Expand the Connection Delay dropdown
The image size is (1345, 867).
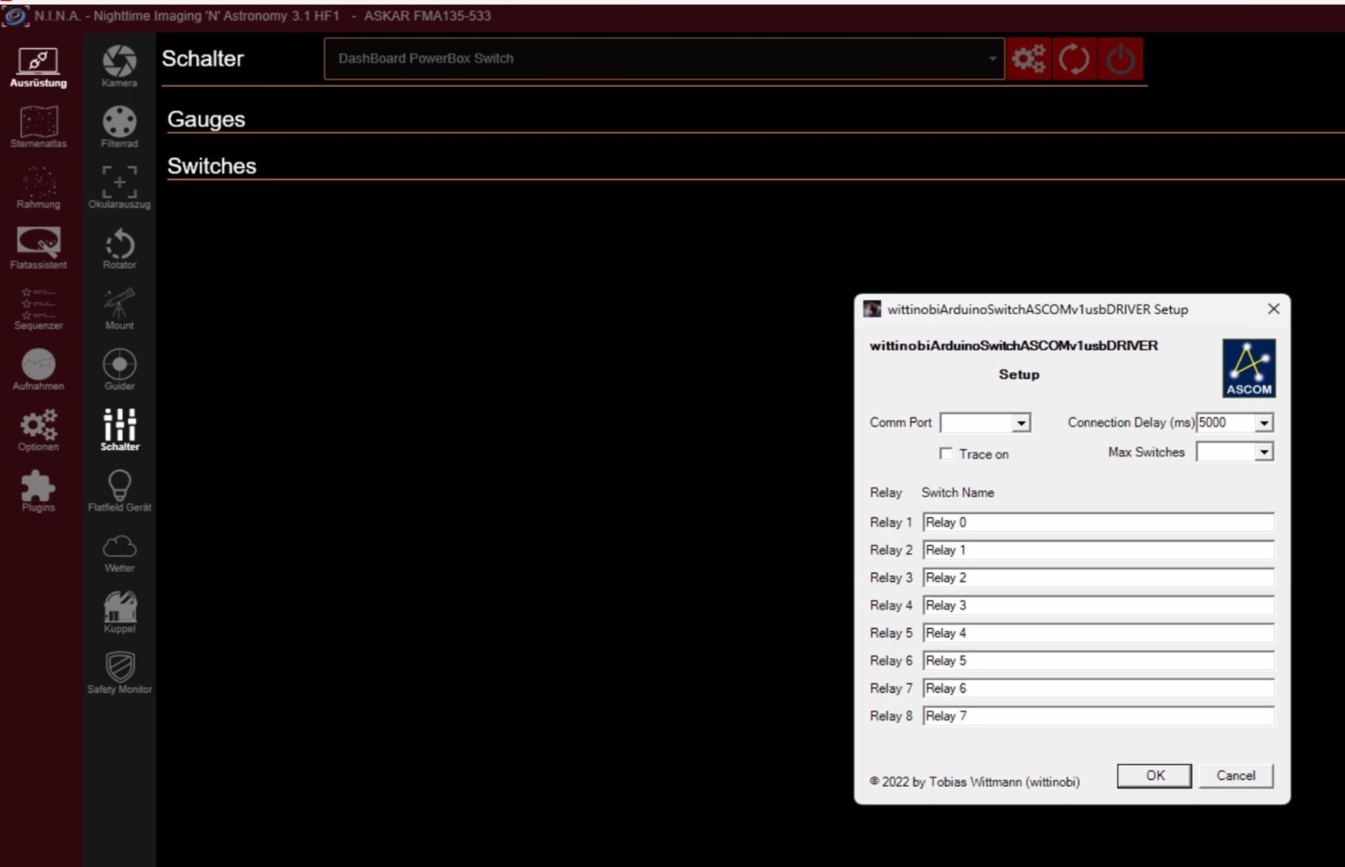(x=1264, y=423)
